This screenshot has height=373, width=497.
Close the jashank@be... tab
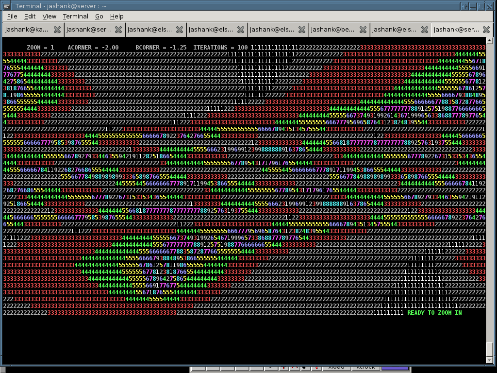(363, 30)
